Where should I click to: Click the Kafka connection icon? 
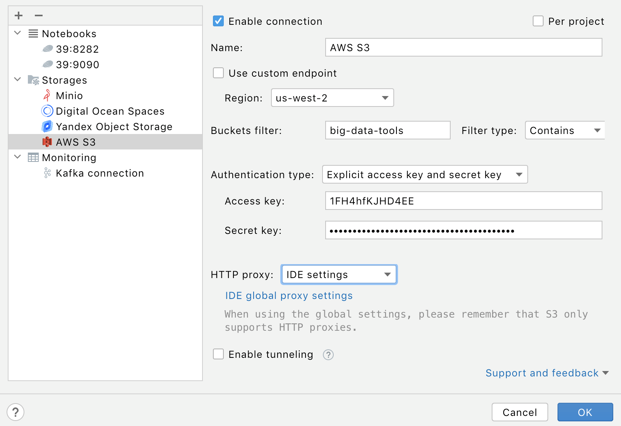click(47, 173)
